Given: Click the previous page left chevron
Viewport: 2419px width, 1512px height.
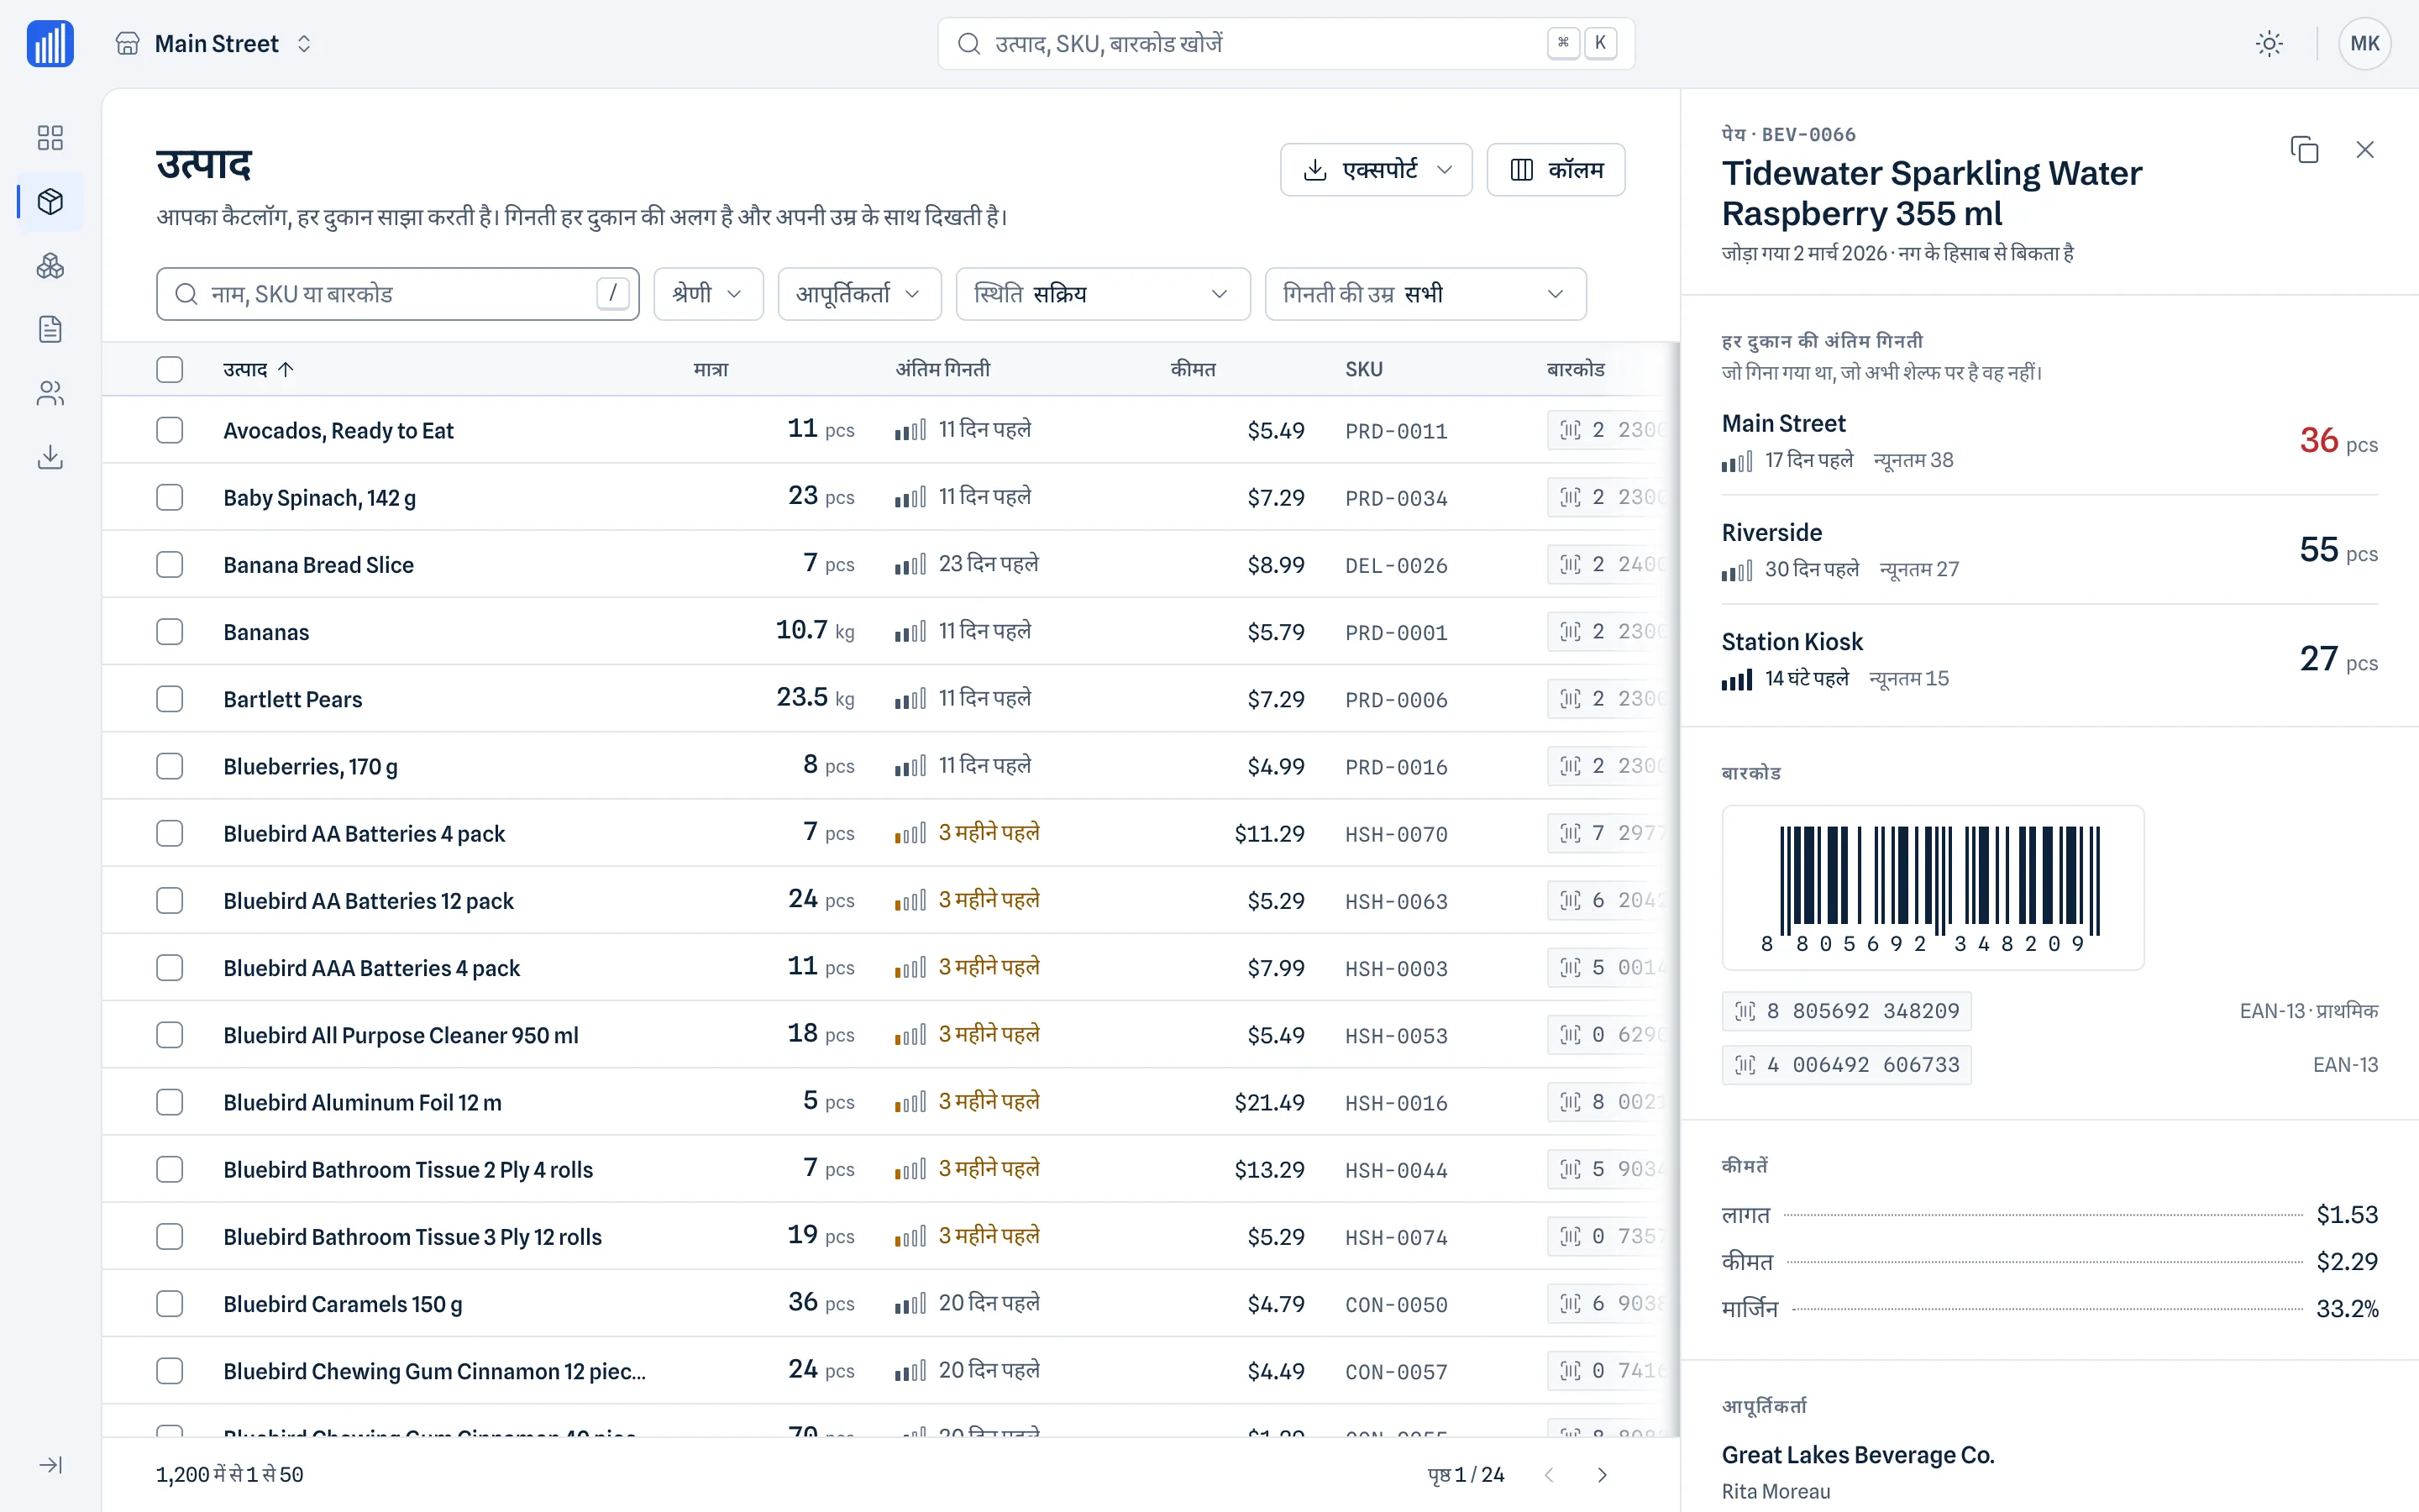Looking at the screenshot, I should 1550,1475.
